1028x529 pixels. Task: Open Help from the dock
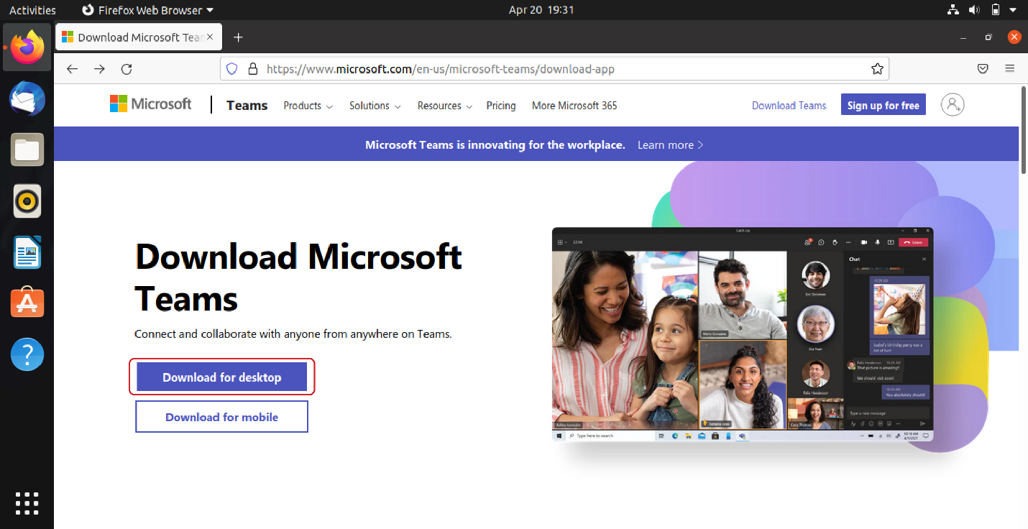[x=27, y=354]
